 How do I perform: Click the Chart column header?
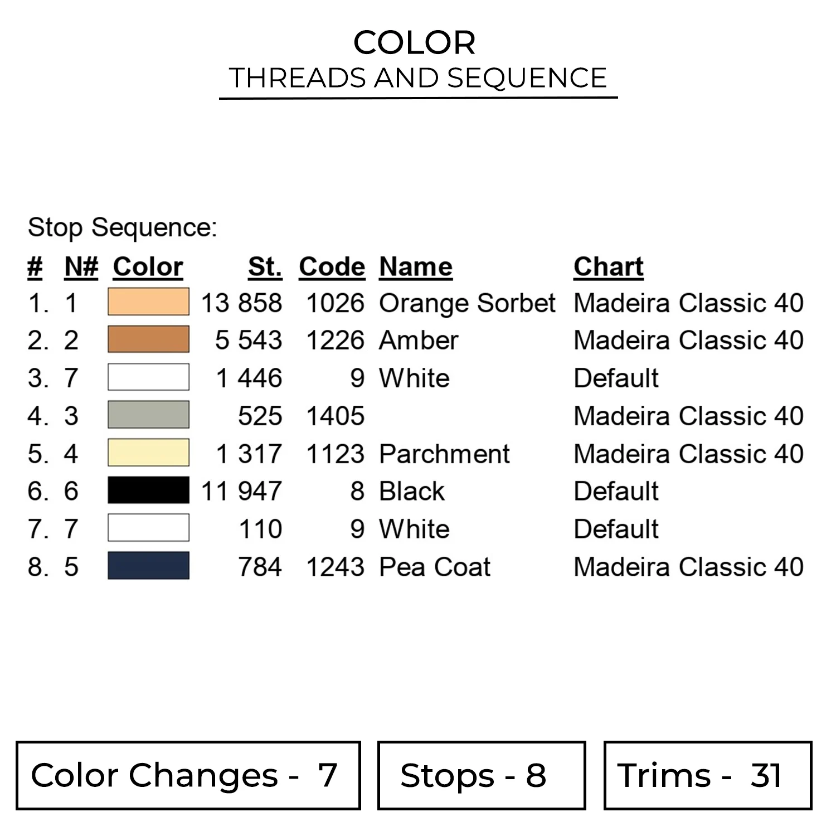[x=608, y=267]
